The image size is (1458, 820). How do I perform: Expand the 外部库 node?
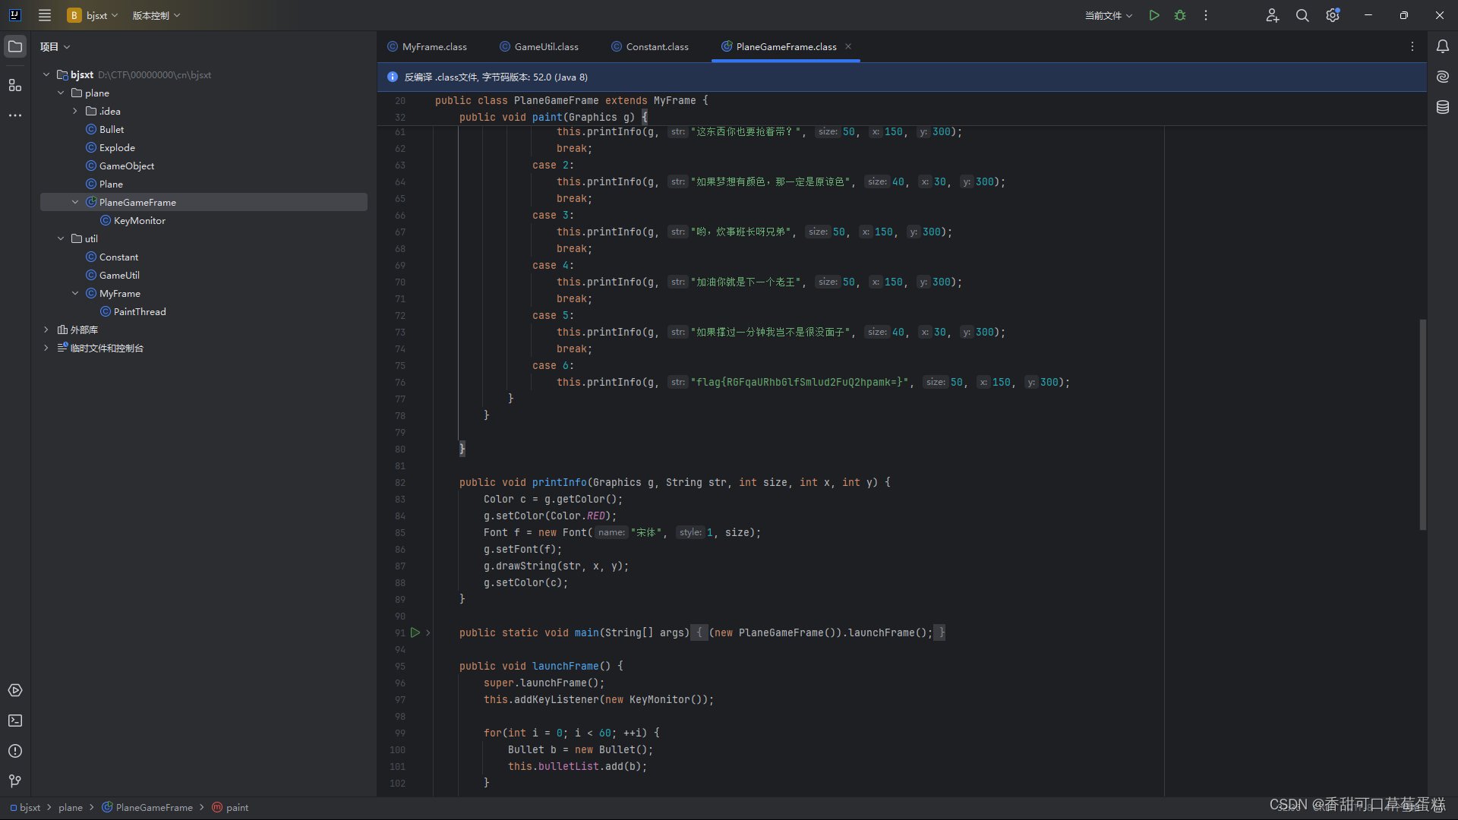(46, 330)
